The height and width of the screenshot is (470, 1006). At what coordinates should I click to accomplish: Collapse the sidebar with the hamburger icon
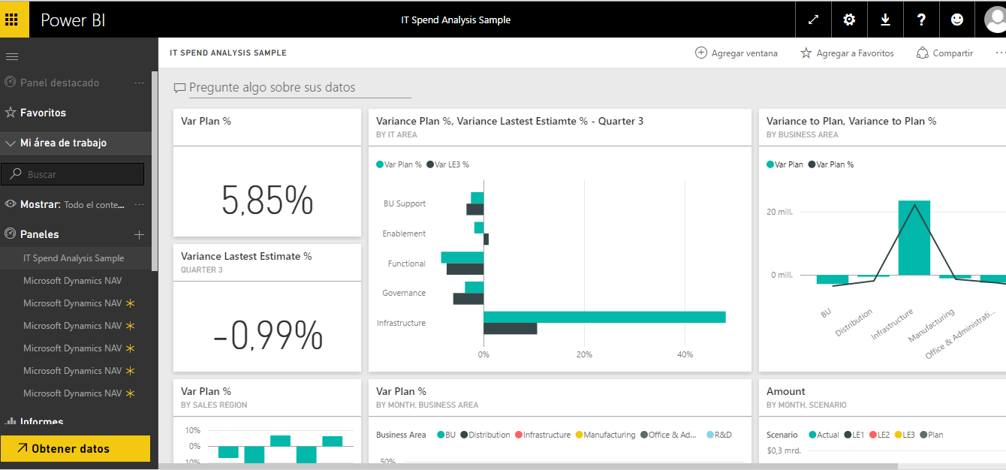12,56
